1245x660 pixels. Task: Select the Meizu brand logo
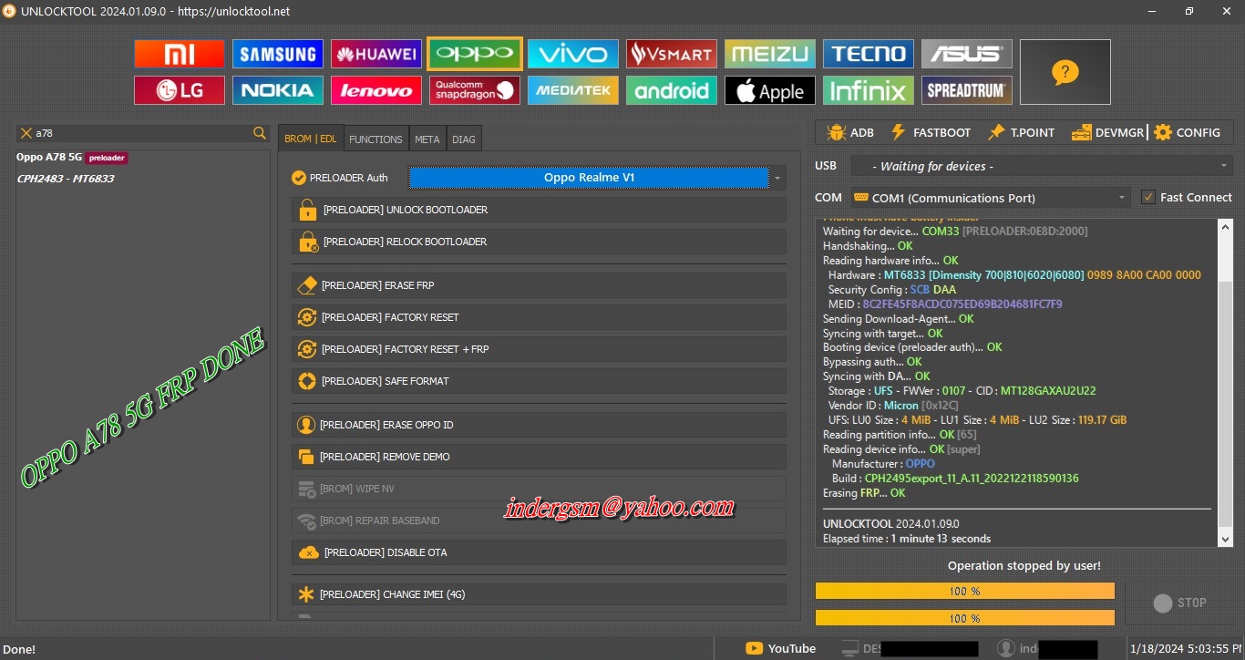pyautogui.click(x=769, y=54)
